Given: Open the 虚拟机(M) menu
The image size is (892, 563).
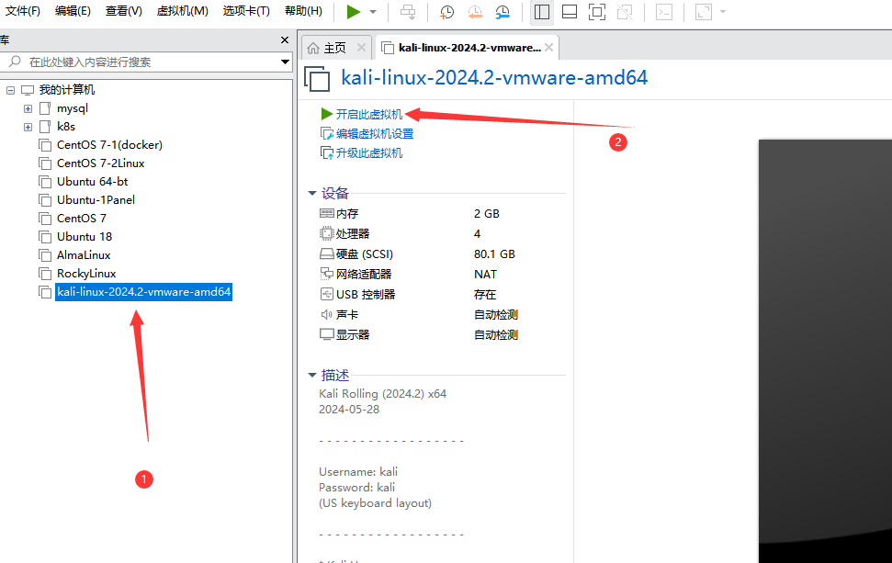Looking at the screenshot, I should (x=182, y=11).
